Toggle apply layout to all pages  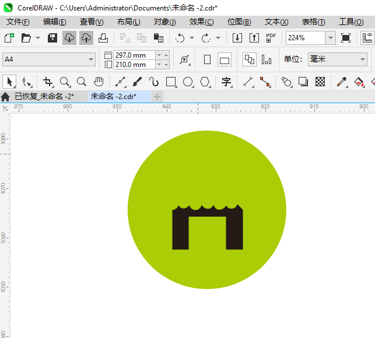(250, 59)
